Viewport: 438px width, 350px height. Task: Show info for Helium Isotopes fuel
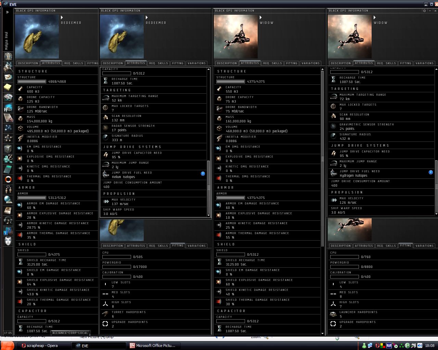tap(203, 174)
